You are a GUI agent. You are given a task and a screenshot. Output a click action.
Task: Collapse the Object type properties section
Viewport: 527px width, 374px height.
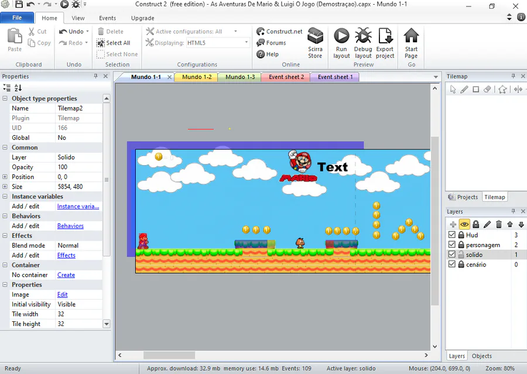(x=5, y=98)
